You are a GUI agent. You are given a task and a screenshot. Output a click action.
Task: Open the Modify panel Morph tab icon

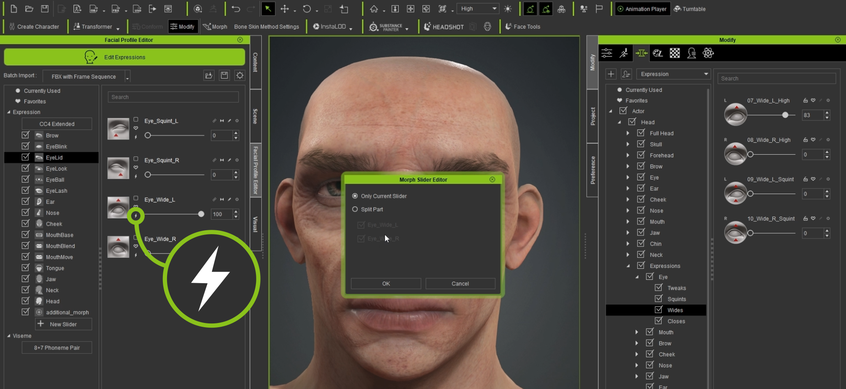click(x=641, y=53)
